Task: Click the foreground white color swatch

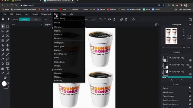Action: coord(4,83)
